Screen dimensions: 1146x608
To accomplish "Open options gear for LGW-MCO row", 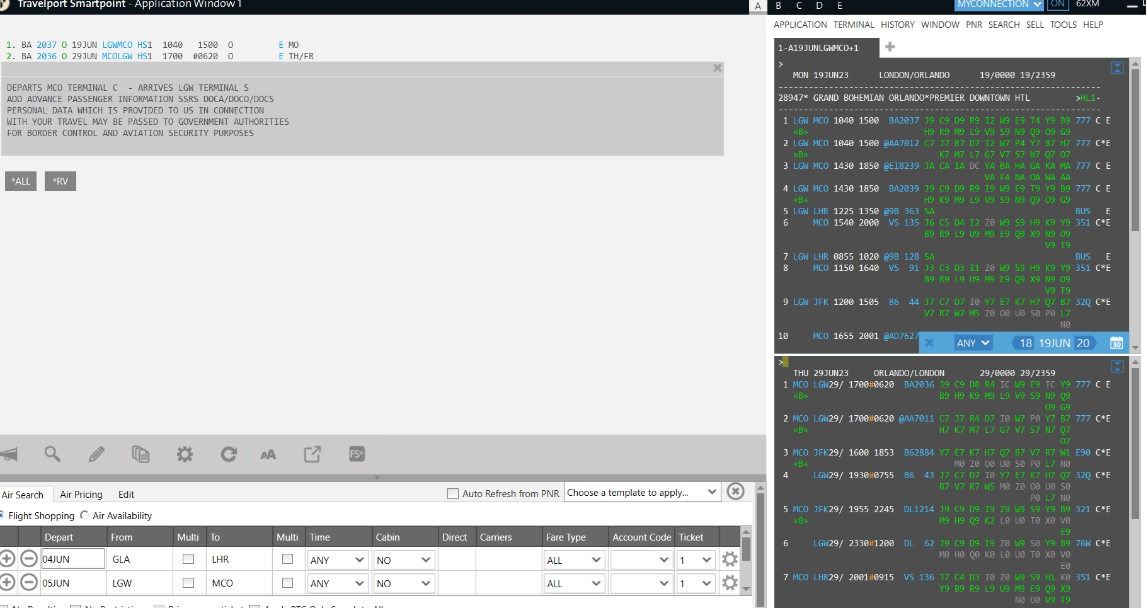I will tap(730, 583).
